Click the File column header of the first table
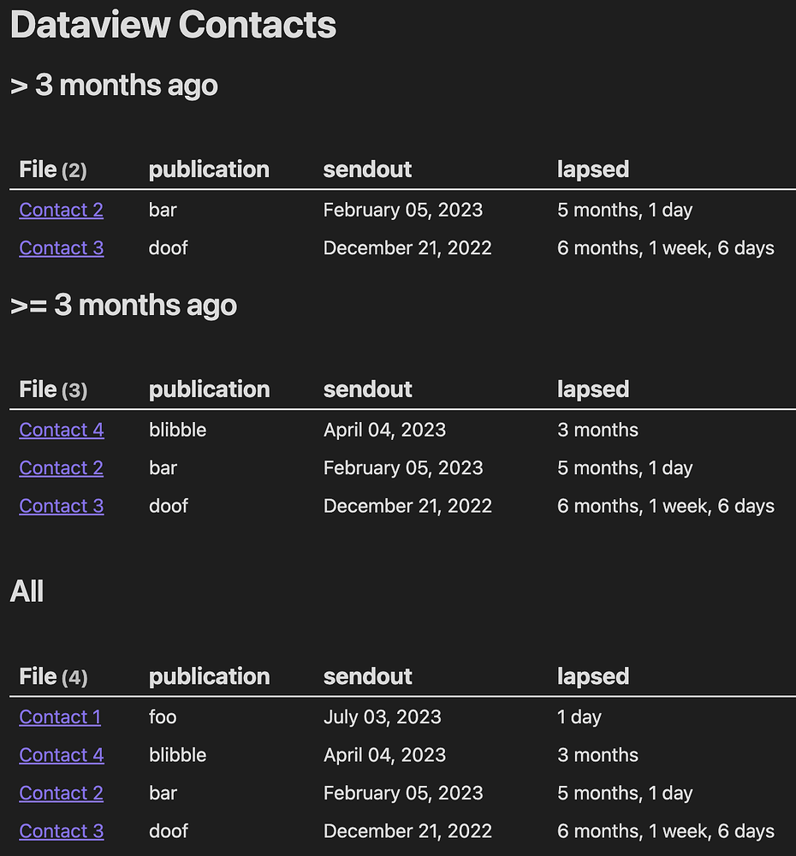 click(x=52, y=169)
